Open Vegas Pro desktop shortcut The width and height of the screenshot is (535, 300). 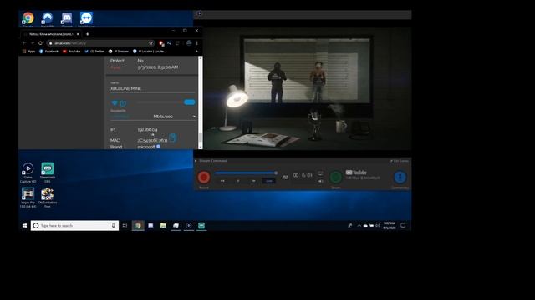[x=28, y=197]
